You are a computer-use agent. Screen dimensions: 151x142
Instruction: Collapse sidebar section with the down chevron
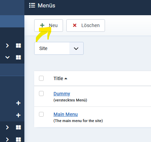[x=7, y=57]
